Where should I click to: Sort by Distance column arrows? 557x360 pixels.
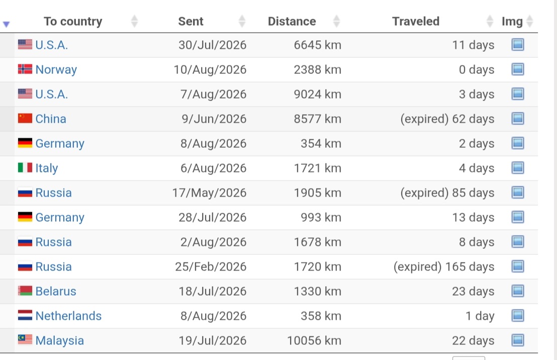pos(336,21)
